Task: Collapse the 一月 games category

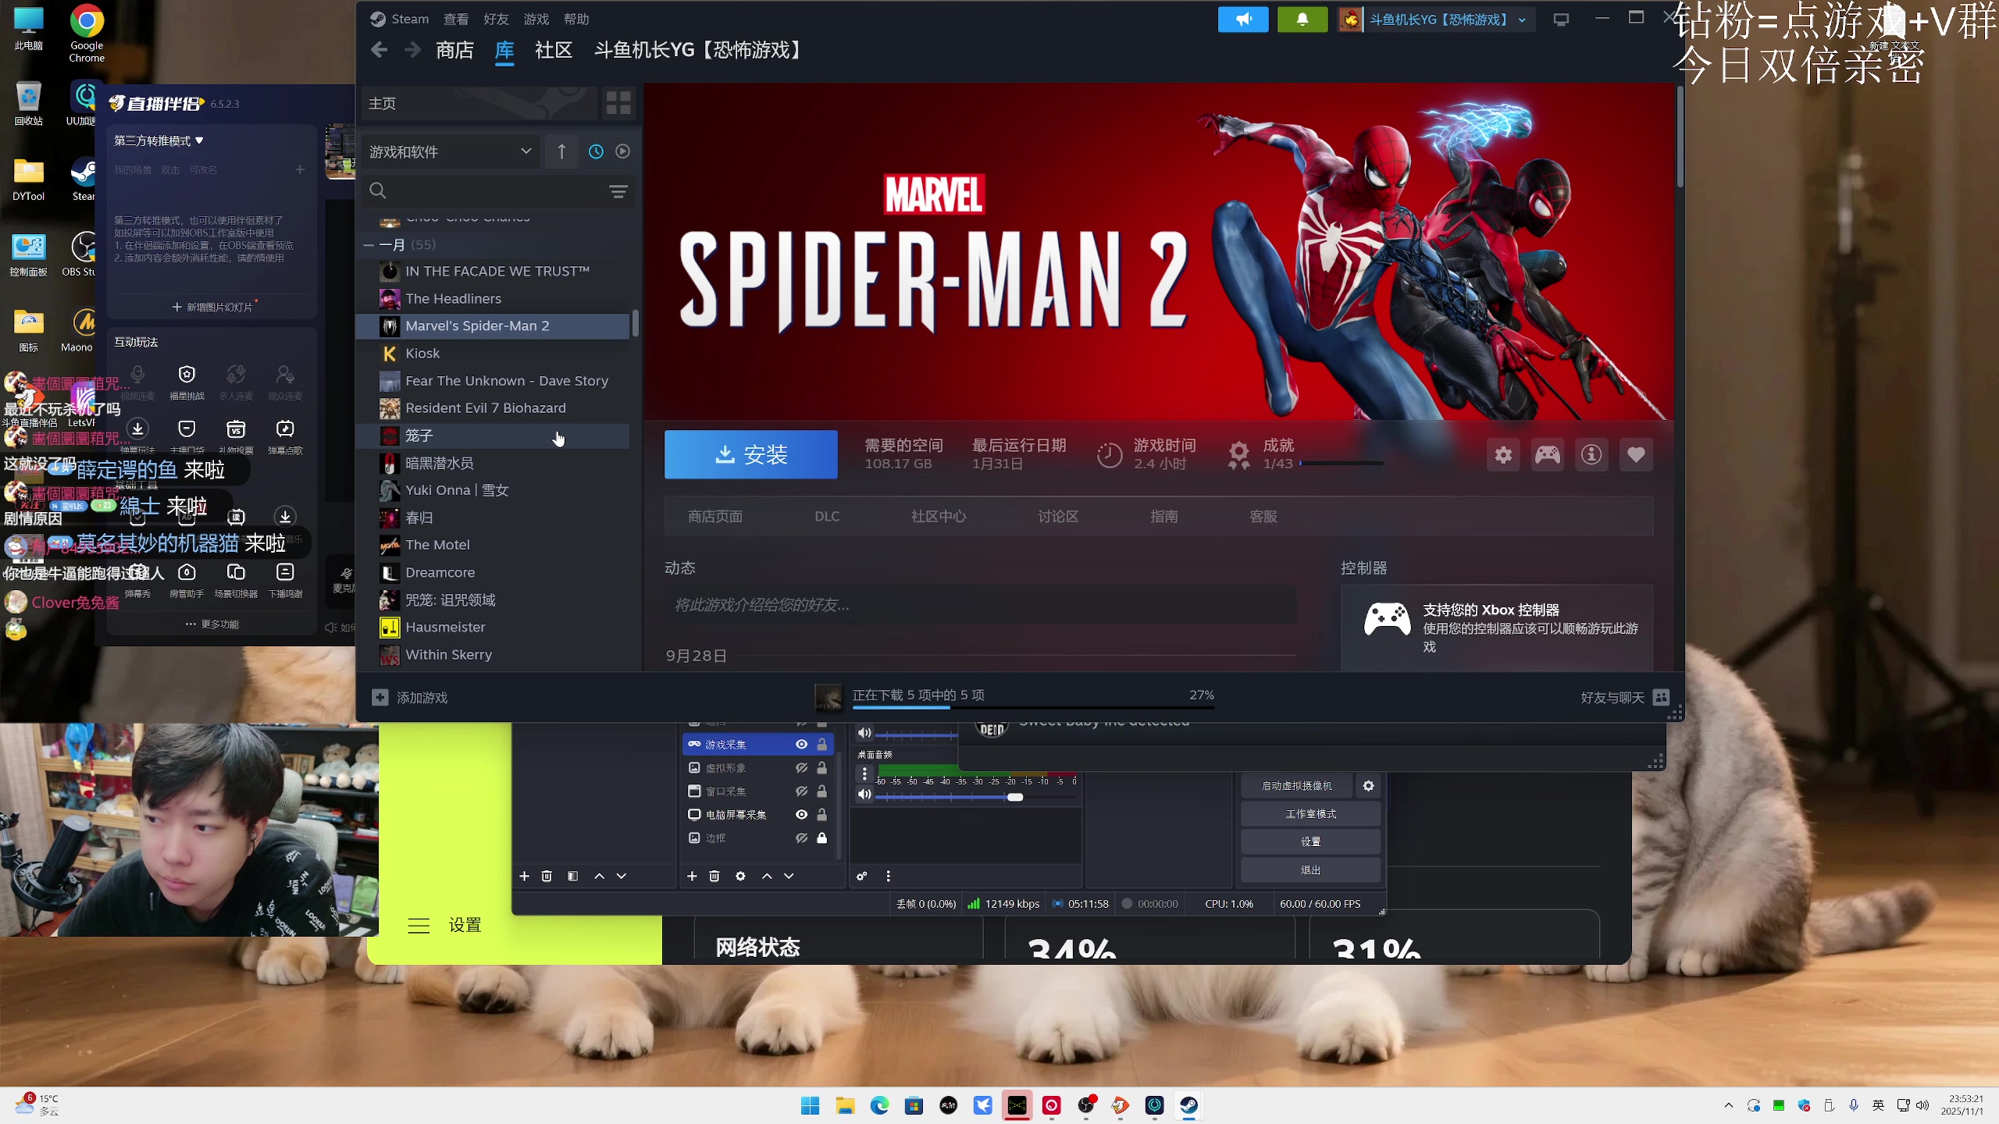Action: pos(369,245)
